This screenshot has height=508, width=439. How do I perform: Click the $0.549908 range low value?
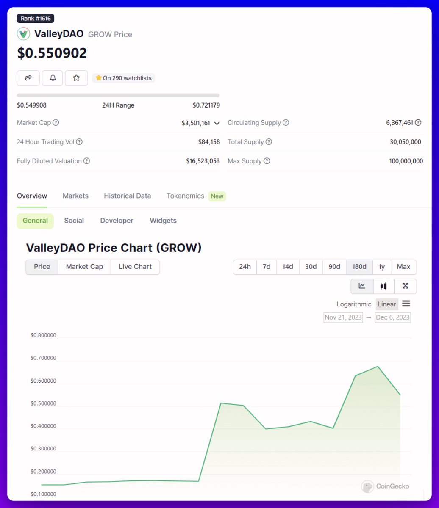[32, 105]
